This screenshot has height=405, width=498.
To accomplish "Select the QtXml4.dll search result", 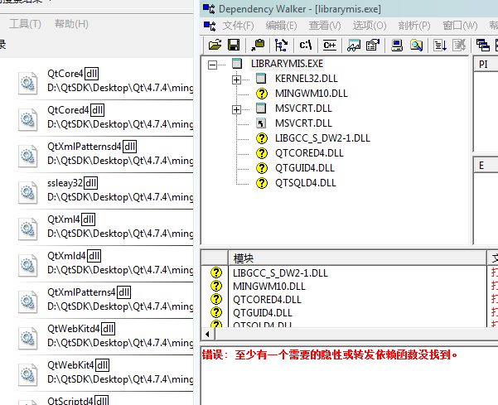I will pos(105,228).
